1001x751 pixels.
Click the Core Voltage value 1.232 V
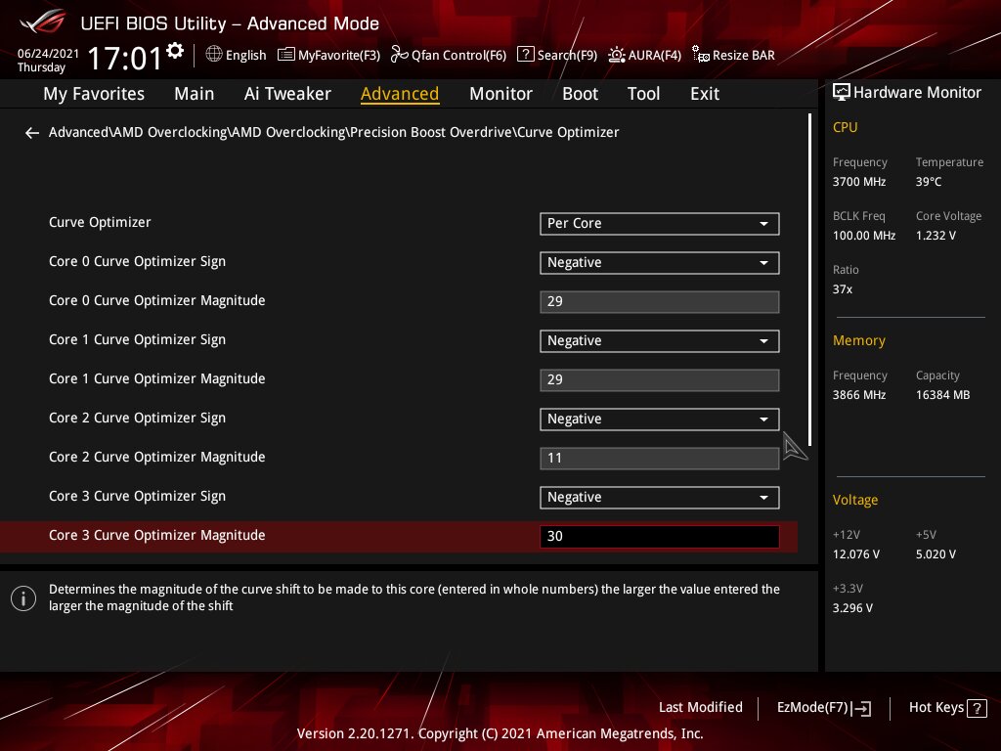[x=936, y=236]
